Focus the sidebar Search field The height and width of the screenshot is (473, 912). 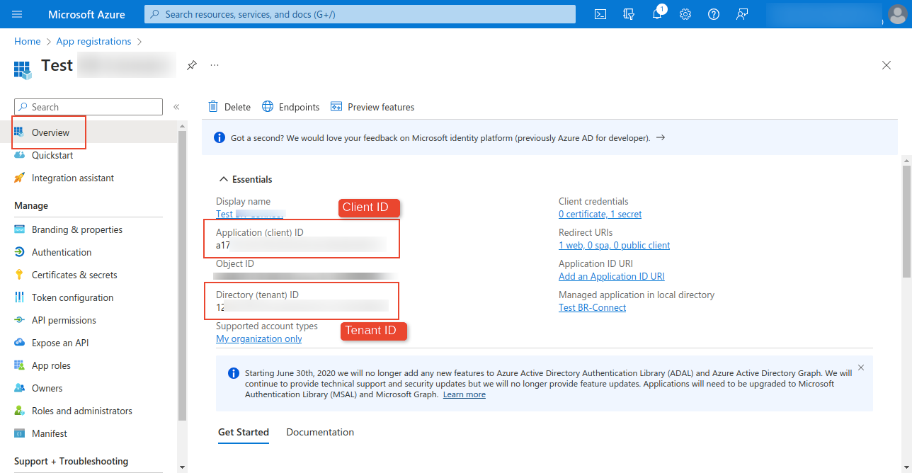click(x=89, y=107)
